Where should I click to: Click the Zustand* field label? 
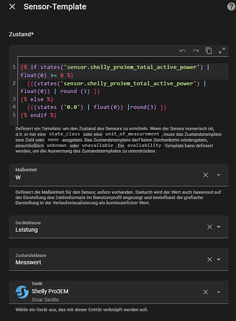click(x=21, y=34)
